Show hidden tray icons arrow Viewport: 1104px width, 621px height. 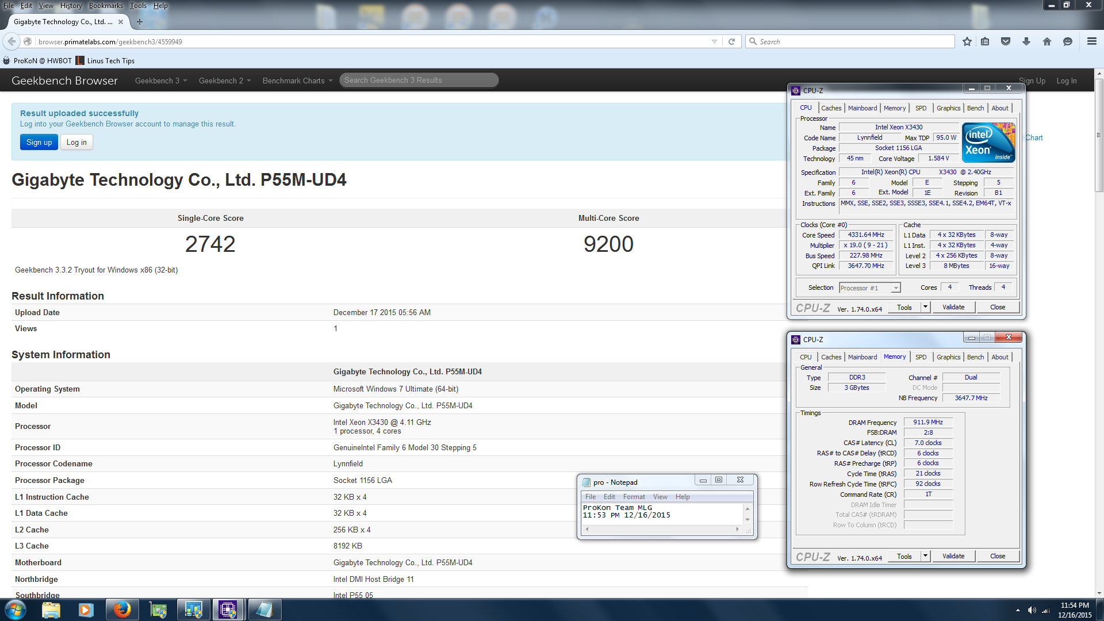point(1018,610)
